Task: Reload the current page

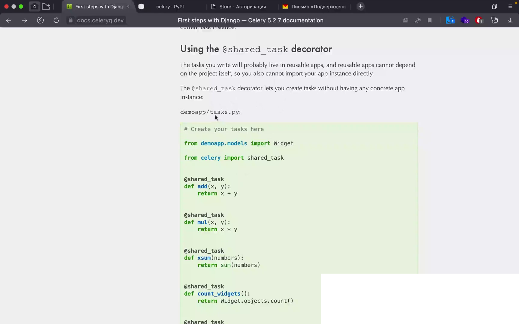Action: [x=56, y=20]
